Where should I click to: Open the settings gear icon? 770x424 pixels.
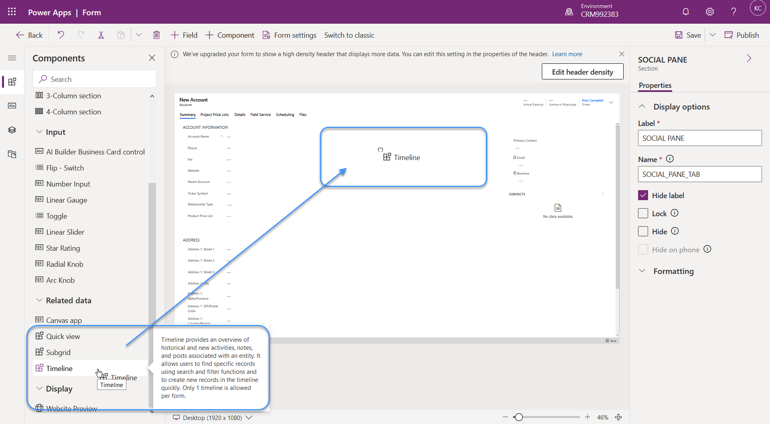tap(709, 12)
